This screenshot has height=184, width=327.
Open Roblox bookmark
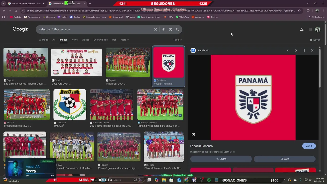click(75, 17)
